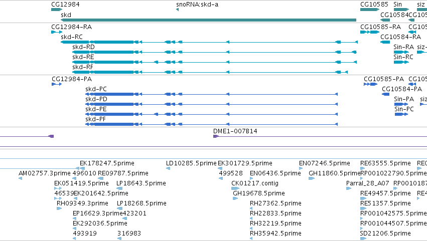Screen dimensions: 427x241
Task: Select the skd-RC transcript label
Action: tap(72, 37)
